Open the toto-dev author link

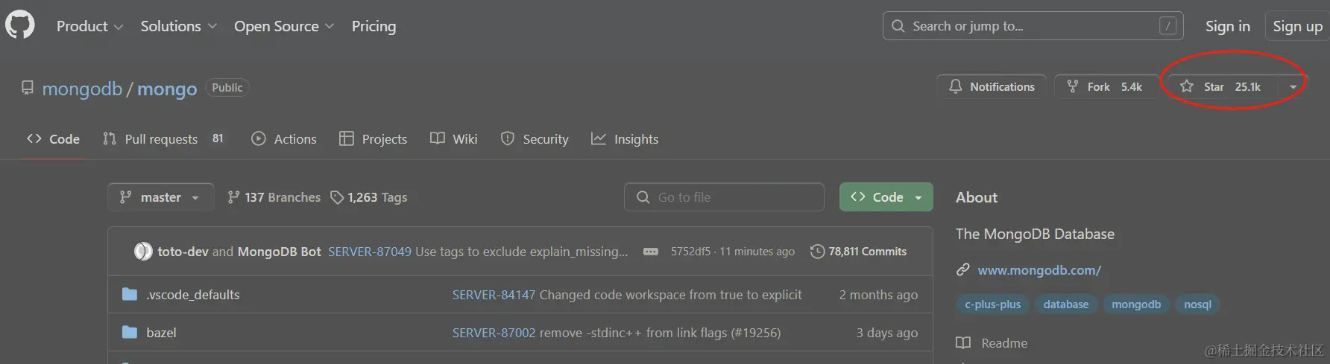pyautogui.click(x=183, y=252)
